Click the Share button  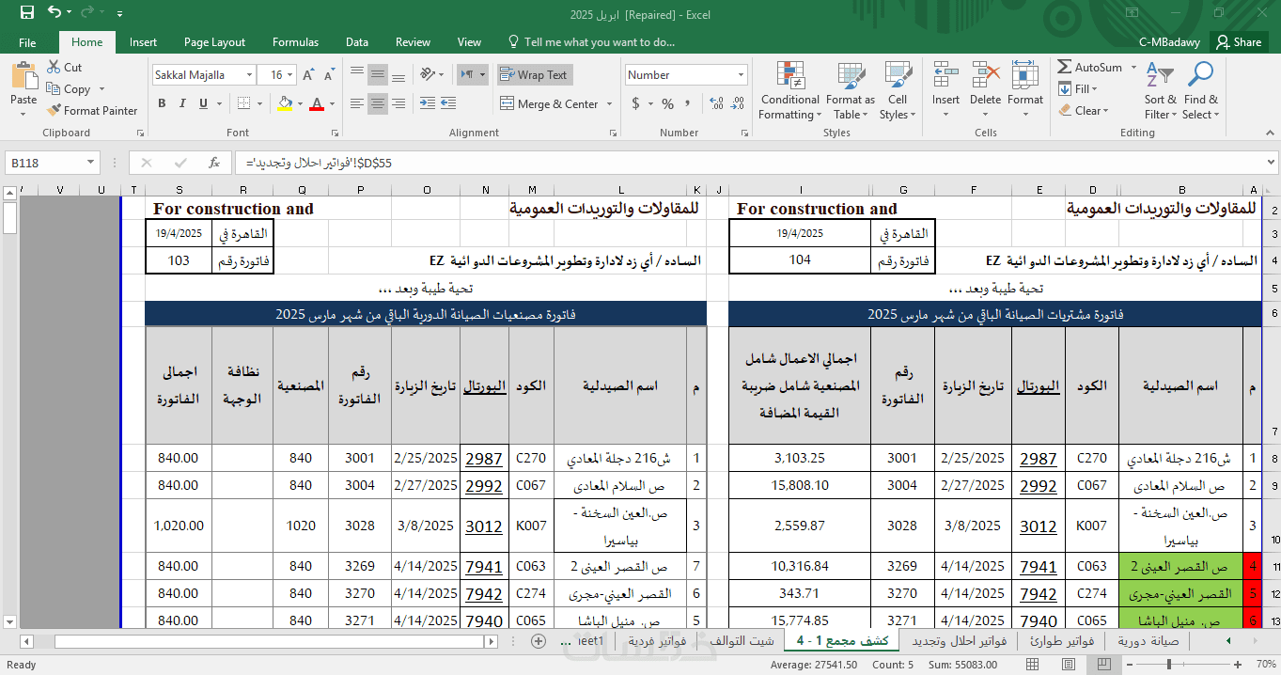pyautogui.click(x=1238, y=42)
